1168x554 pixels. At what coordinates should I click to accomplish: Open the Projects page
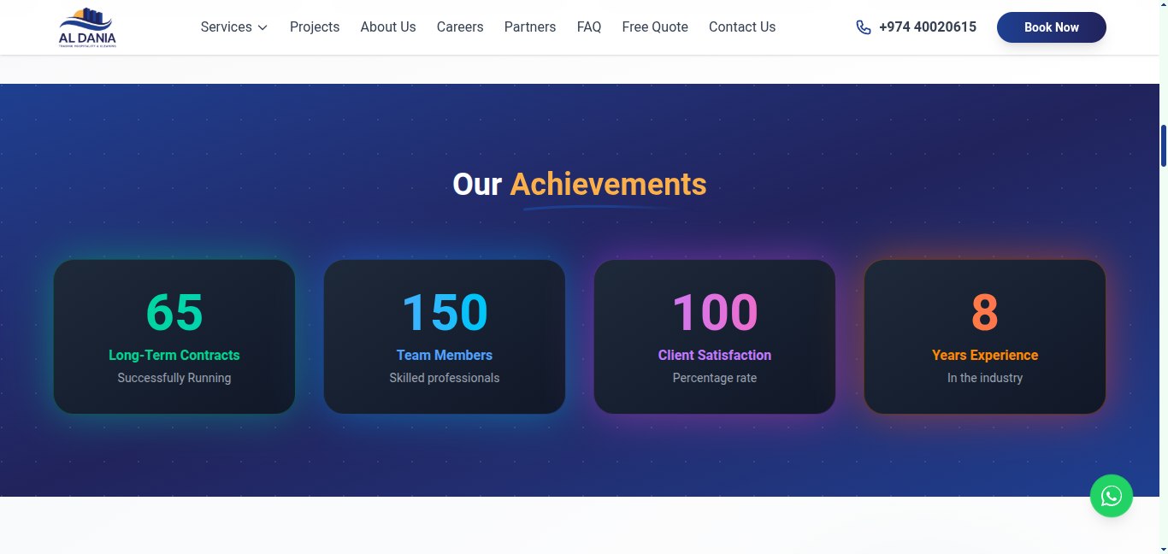pos(315,27)
